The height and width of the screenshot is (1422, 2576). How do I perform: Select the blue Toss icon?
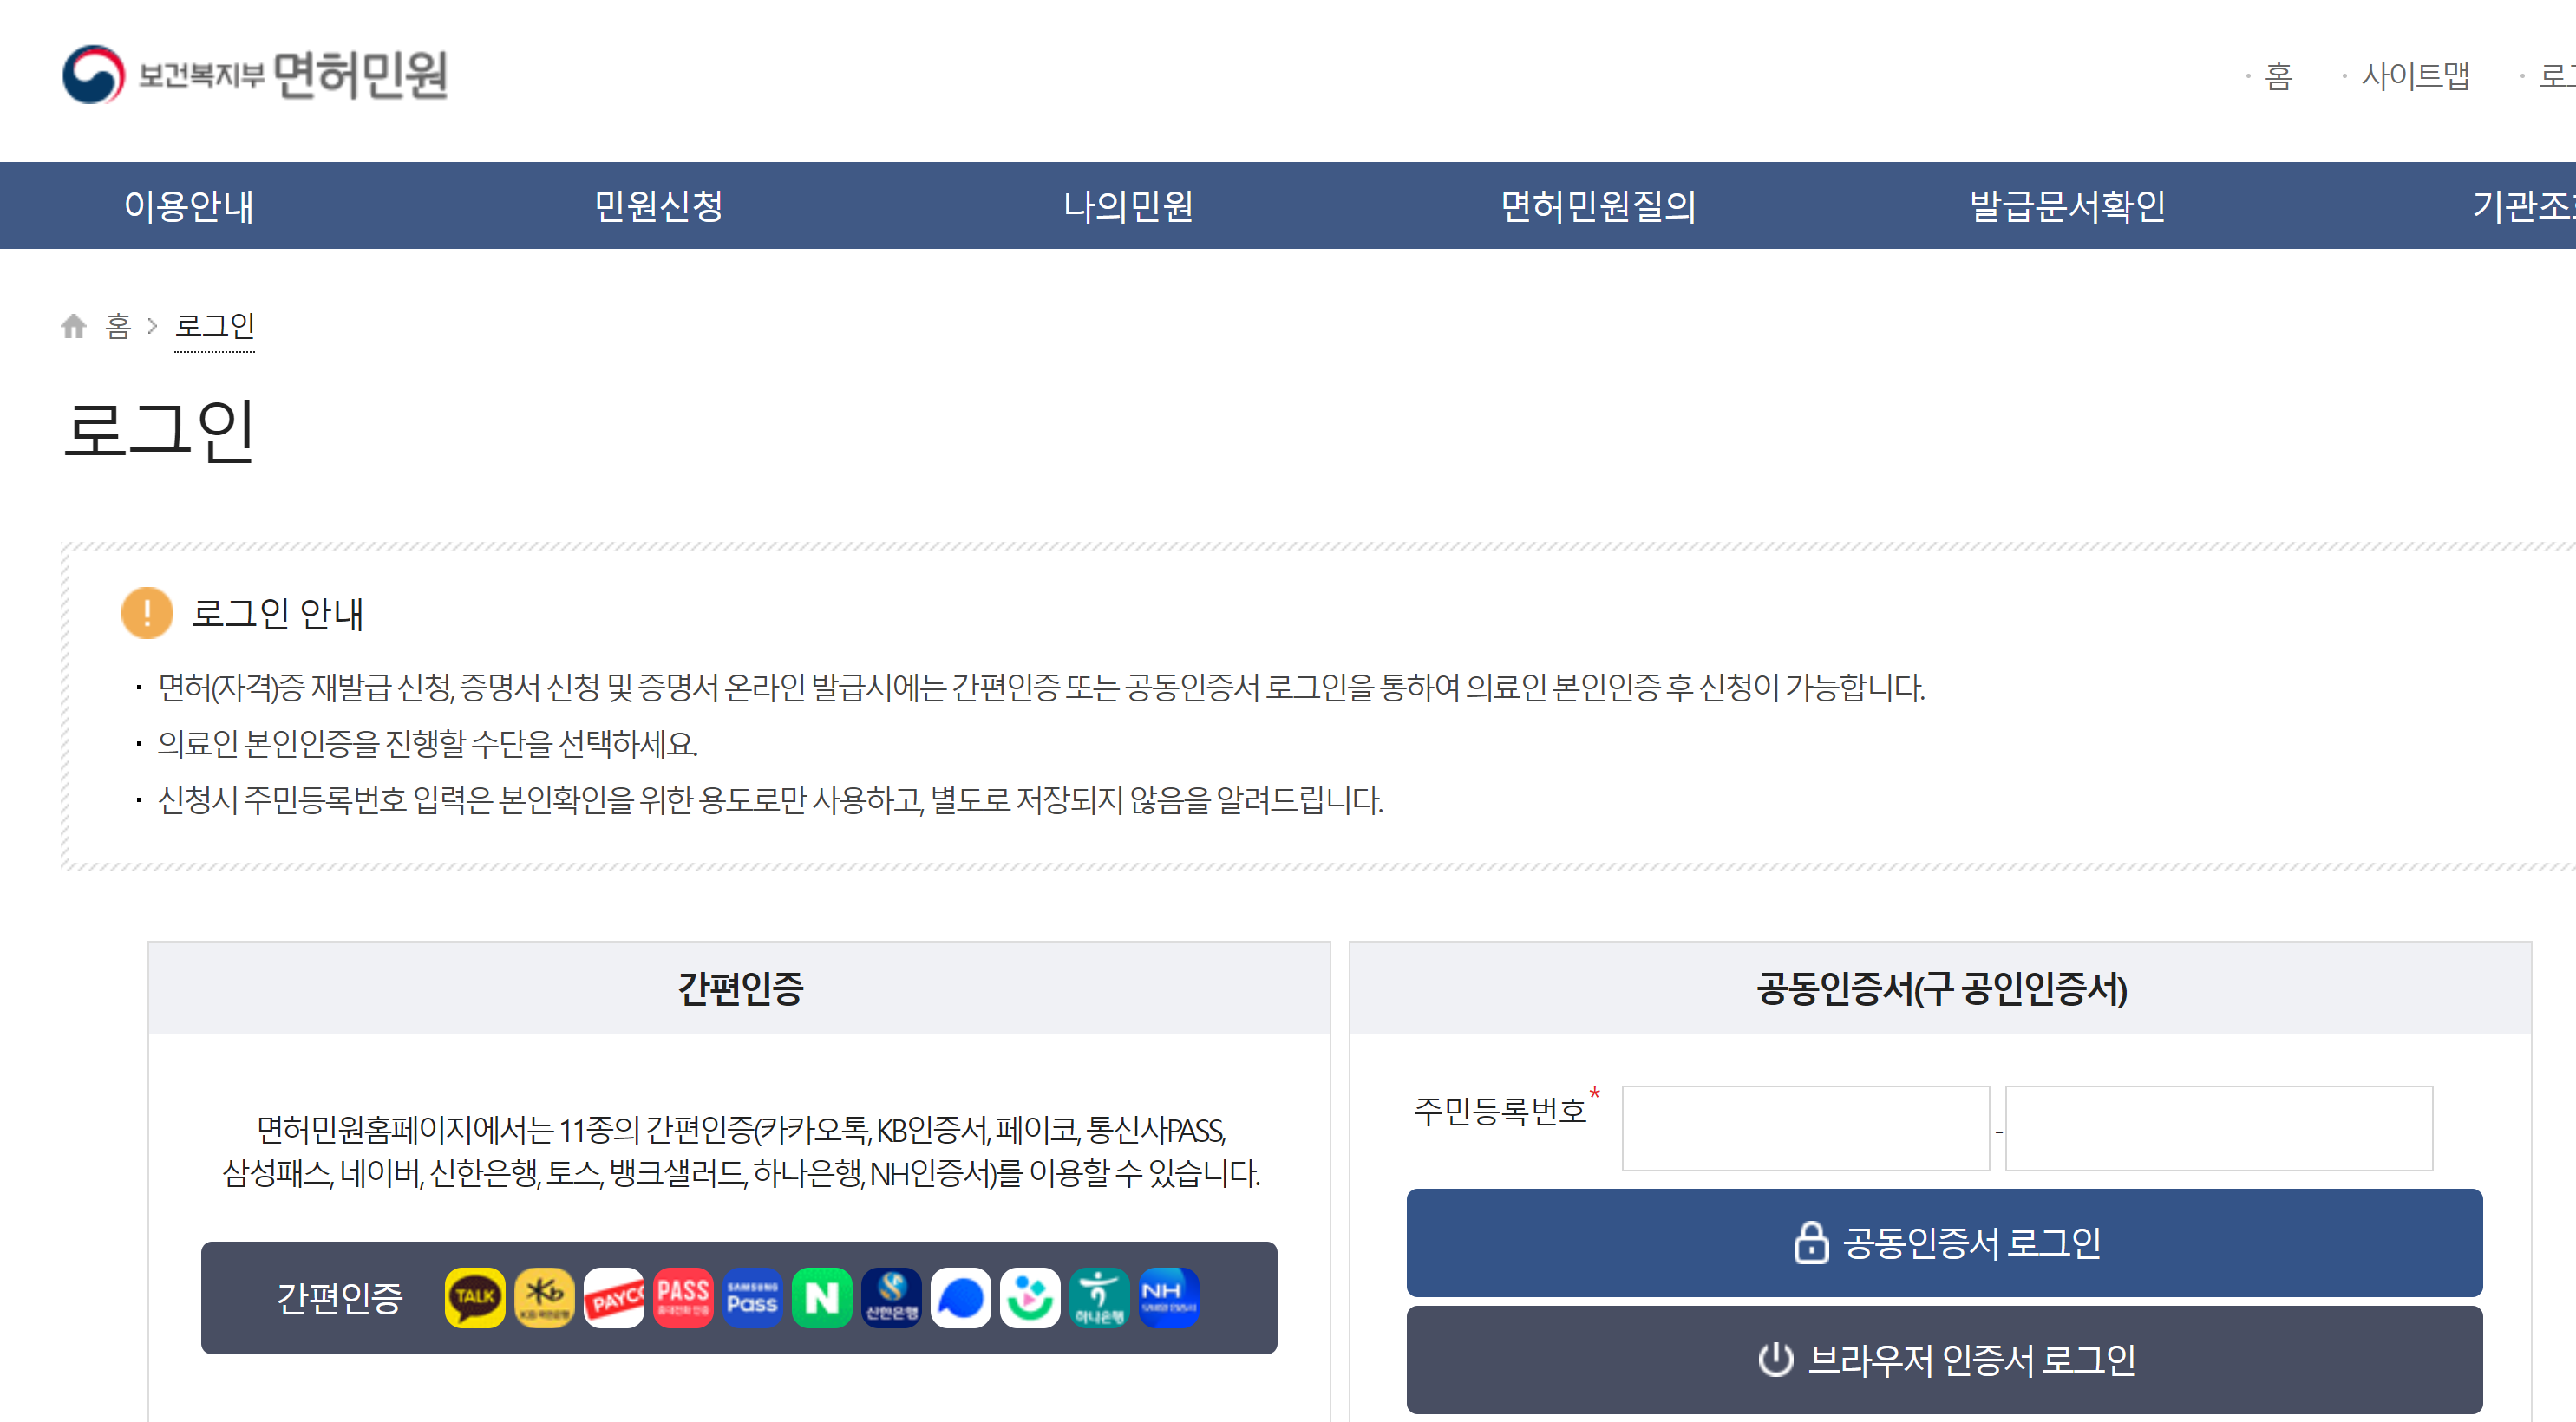[960, 1297]
